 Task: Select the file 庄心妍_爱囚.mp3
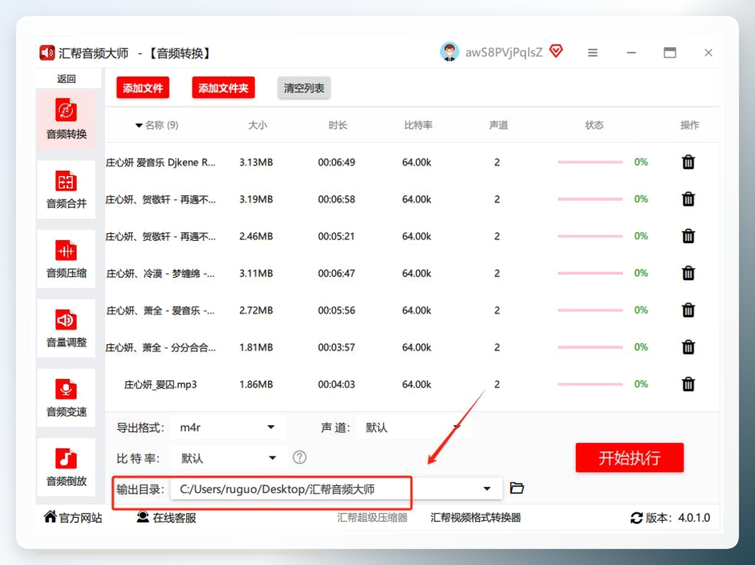tap(160, 384)
